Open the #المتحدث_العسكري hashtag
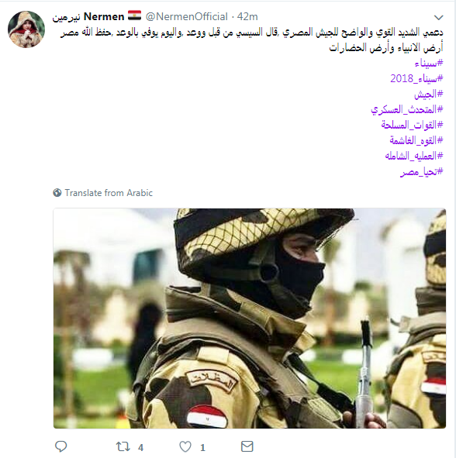 407,109
